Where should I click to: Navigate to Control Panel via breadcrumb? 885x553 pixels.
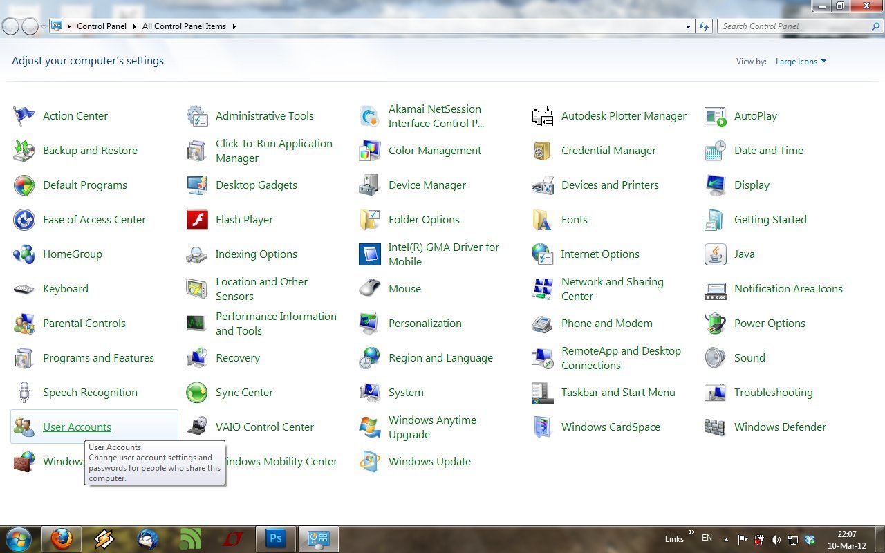102,26
